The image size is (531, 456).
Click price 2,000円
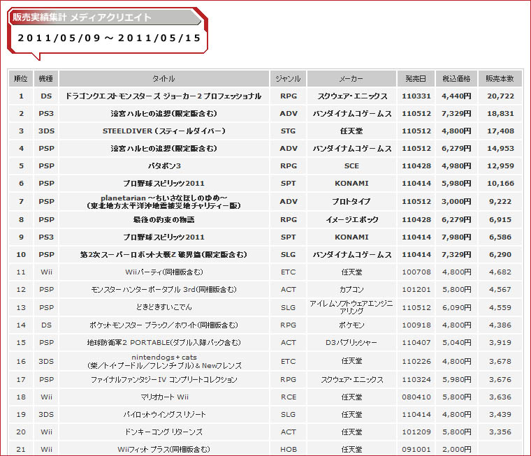pyautogui.click(x=456, y=450)
